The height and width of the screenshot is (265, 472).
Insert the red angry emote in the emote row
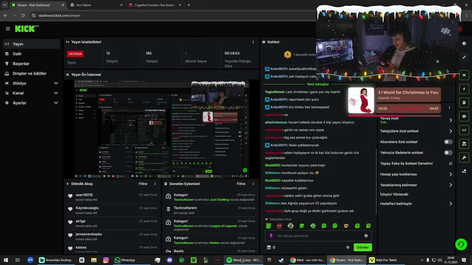(280, 226)
